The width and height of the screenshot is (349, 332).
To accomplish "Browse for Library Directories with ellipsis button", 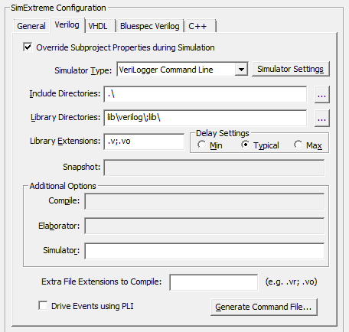I will click(322, 118).
